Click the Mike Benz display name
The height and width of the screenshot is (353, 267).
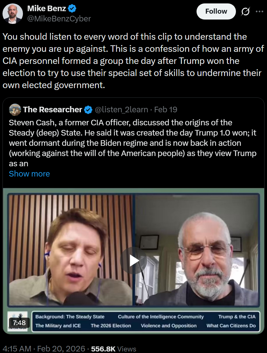pyautogui.click(x=47, y=8)
